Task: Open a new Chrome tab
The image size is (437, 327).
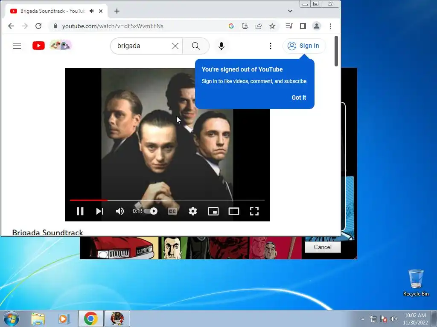Action: pos(117,11)
